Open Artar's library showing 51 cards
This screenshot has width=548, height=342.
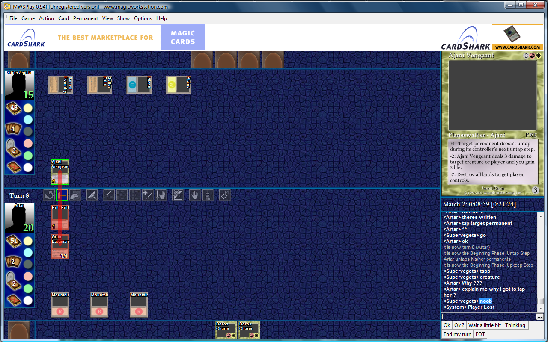click(x=13, y=241)
